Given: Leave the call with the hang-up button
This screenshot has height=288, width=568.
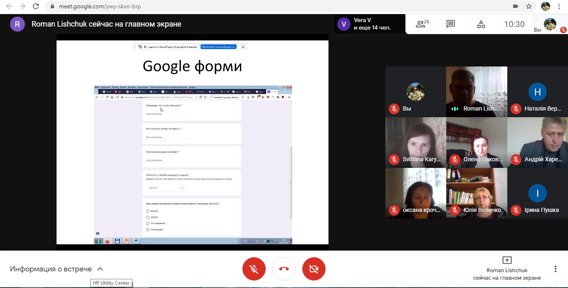Looking at the screenshot, I should [284, 269].
